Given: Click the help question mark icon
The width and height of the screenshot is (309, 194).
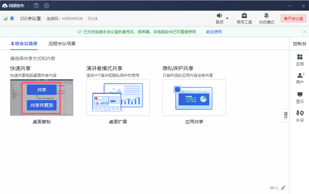Looking at the screenshot, I should pos(36,5).
